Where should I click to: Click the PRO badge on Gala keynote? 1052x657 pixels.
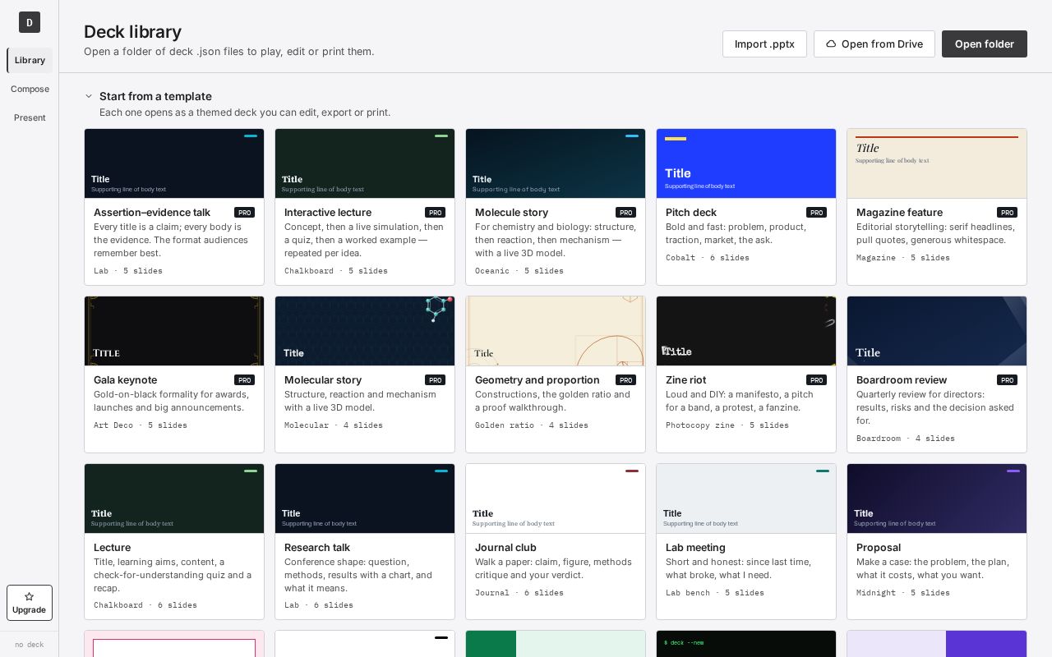(x=244, y=380)
